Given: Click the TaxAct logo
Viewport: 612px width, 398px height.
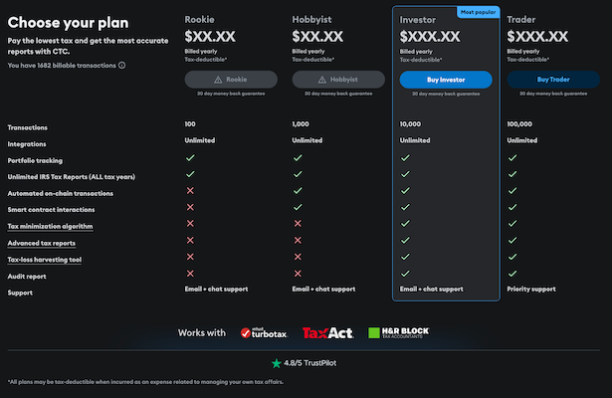Looking at the screenshot, I should pos(327,333).
